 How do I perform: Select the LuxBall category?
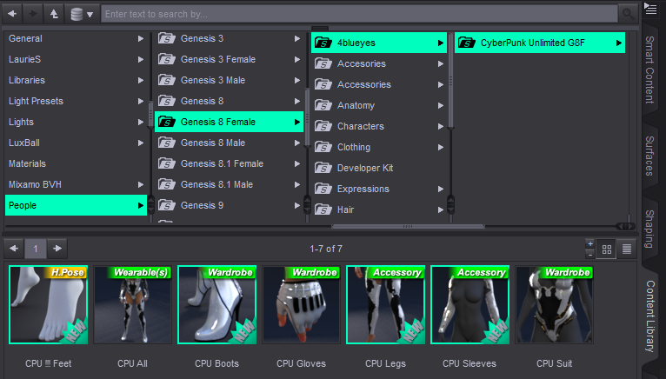coord(76,143)
